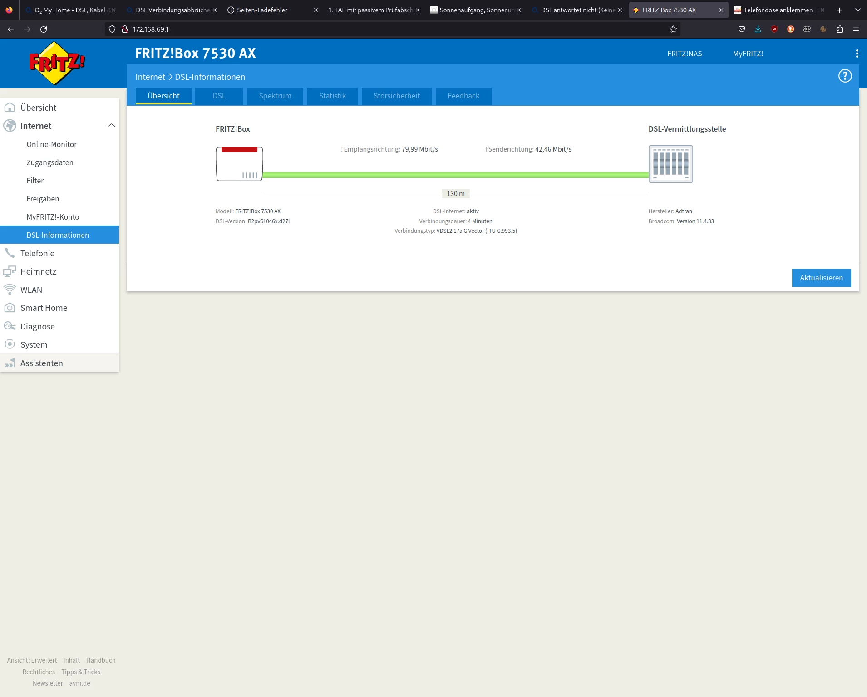This screenshot has height=697, width=867.
Task: Open the Handbuch link in footer
Action: coord(101,660)
